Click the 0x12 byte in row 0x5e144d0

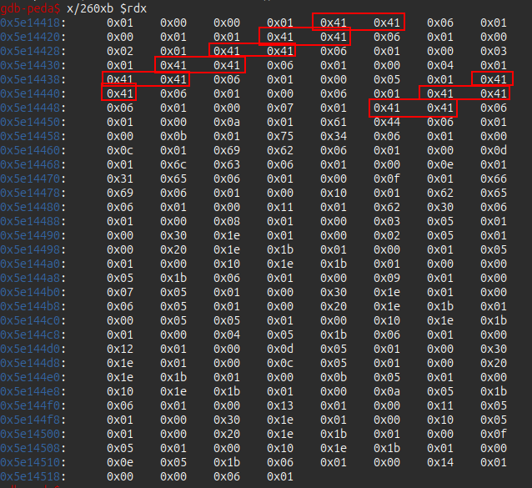(x=118, y=349)
